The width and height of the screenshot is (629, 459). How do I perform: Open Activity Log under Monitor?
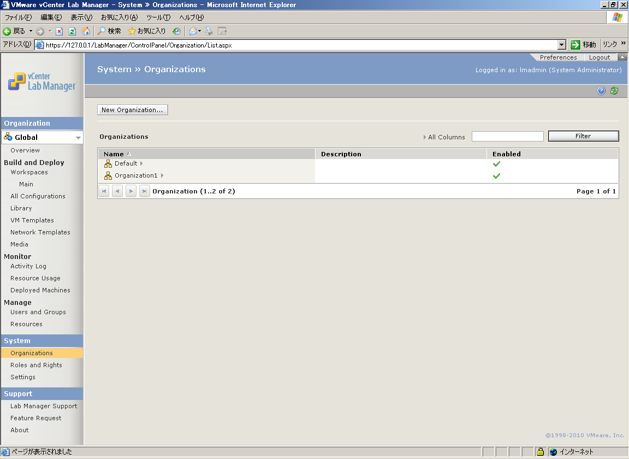(28, 266)
